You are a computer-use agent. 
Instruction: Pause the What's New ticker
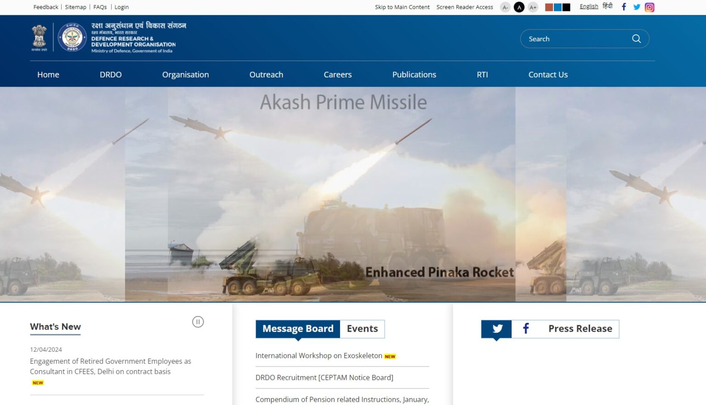pyautogui.click(x=198, y=322)
